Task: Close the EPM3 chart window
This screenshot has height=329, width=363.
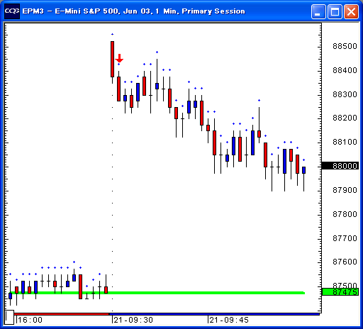Action: click(x=351, y=11)
